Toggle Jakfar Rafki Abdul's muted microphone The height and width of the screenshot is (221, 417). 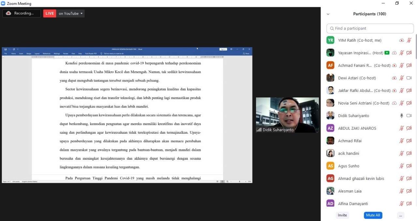(402, 91)
